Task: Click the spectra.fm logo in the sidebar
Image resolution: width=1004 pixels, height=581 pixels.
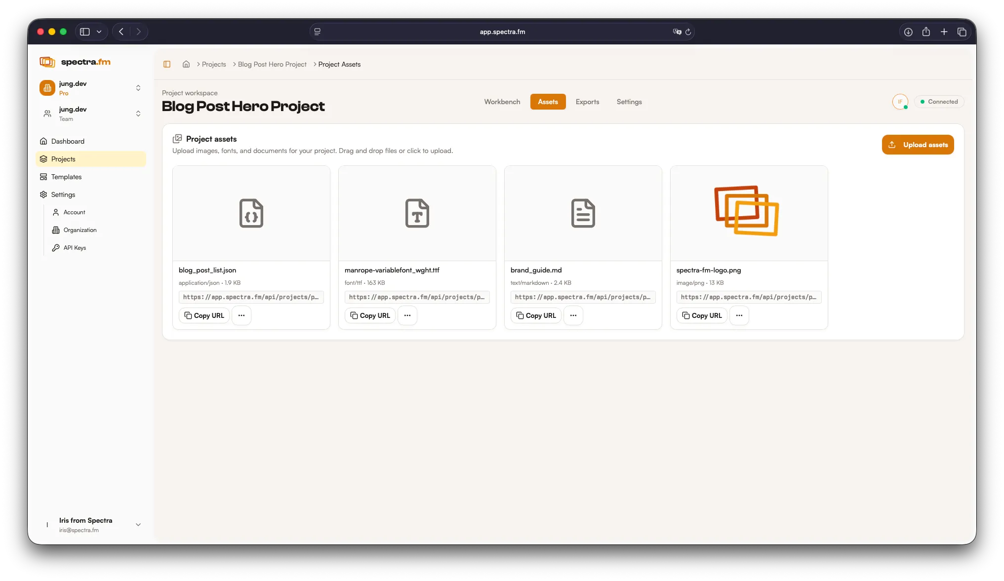Action: pos(75,62)
